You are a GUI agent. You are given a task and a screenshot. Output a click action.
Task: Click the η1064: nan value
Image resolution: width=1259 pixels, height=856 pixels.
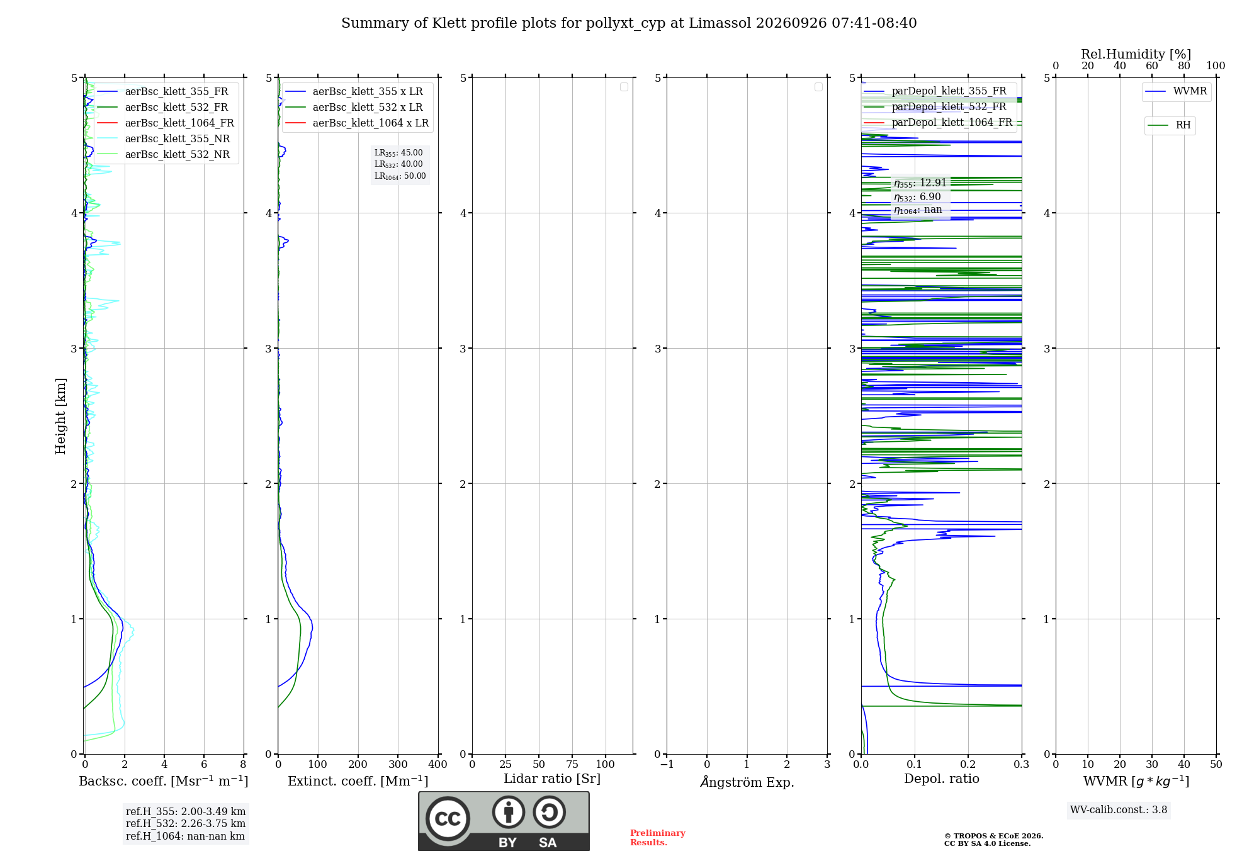918,210
